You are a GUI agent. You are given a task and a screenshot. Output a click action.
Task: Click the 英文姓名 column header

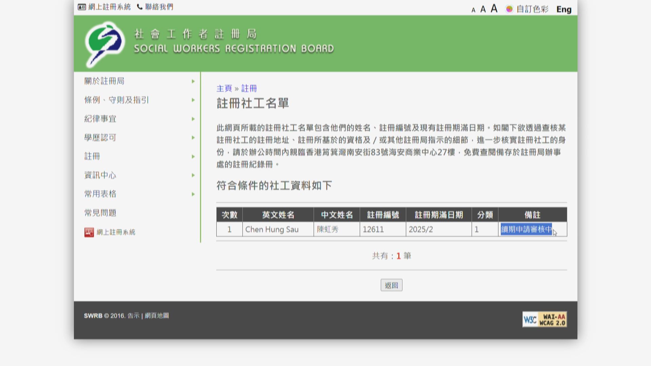[278, 215]
